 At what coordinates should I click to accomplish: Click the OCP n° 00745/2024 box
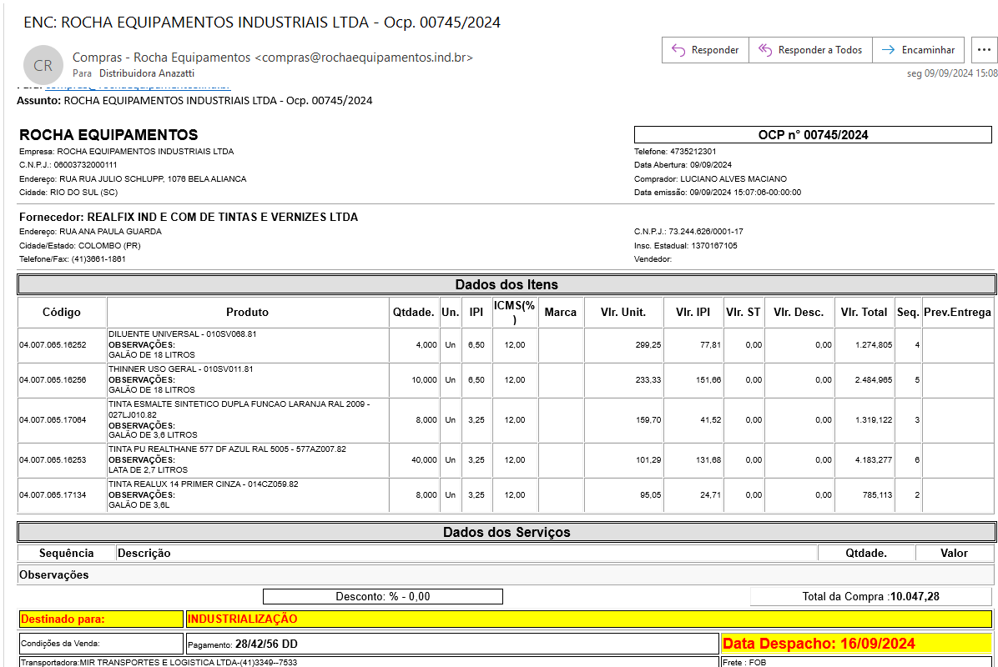click(813, 135)
